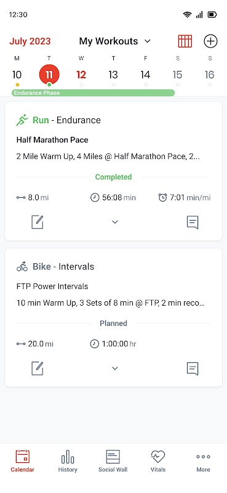Tap the green Endurance Phase bar
Image resolution: width=227 pixels, height=493 pixels.
[94, 93]
